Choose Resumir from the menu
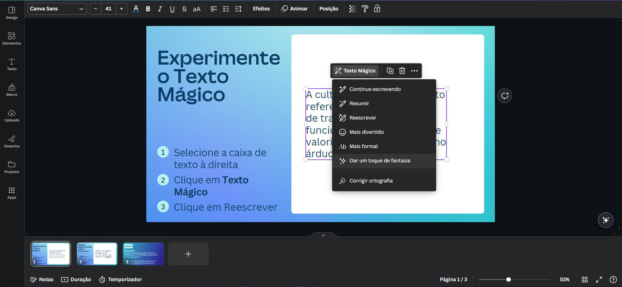 click(384, 104)
